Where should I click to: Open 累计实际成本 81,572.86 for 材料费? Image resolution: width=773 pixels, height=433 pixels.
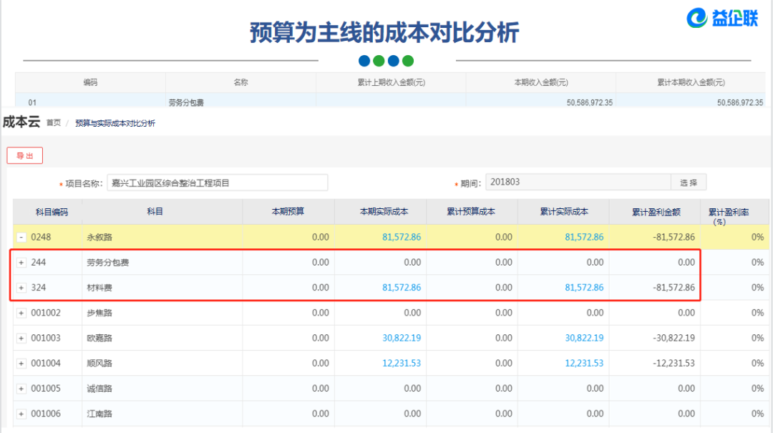584,288
